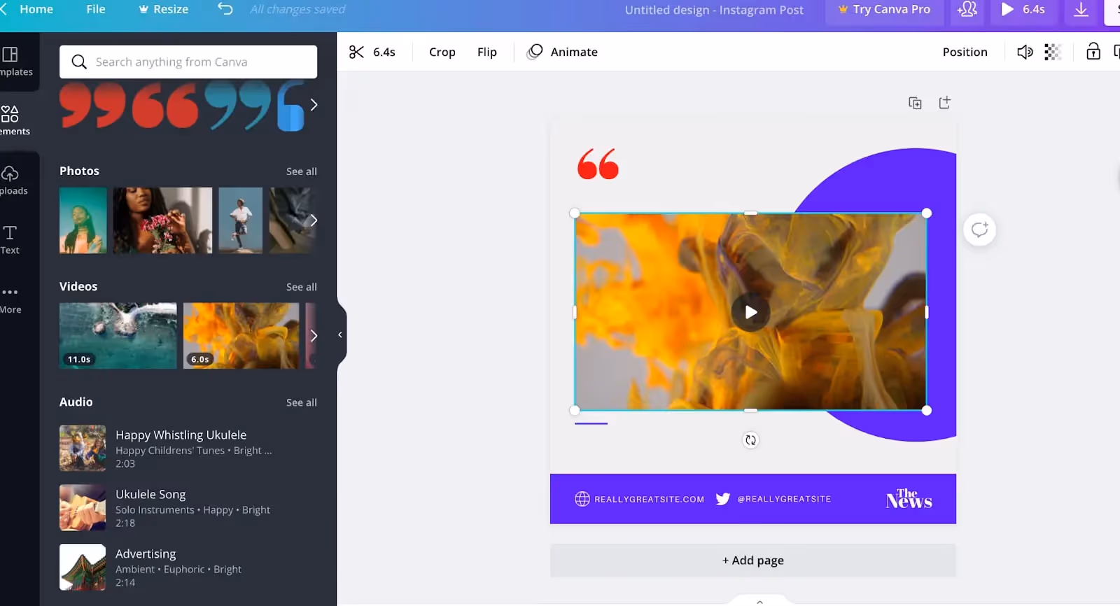The height and width of the screenshot is (606, 1120).
Task: Show more photos with the arrow
Action: [x=314, y=220]
